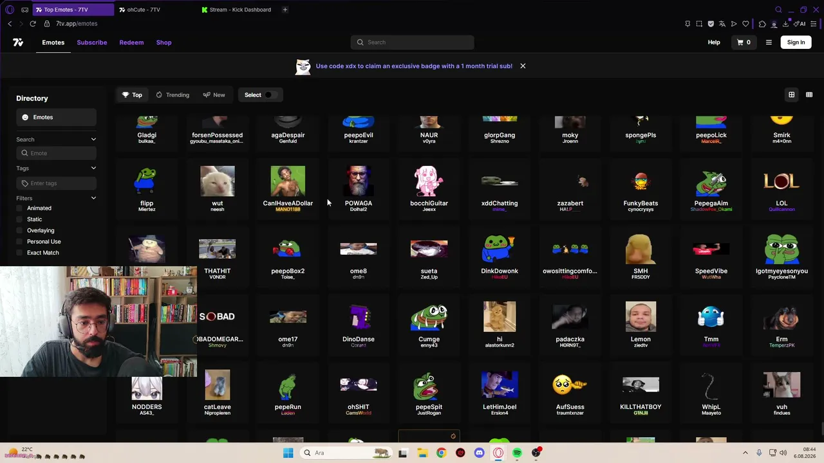Check the Animated filter

[x=19, y=208]
